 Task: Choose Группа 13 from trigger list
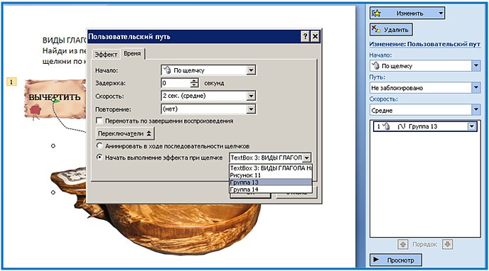(271, 182)
